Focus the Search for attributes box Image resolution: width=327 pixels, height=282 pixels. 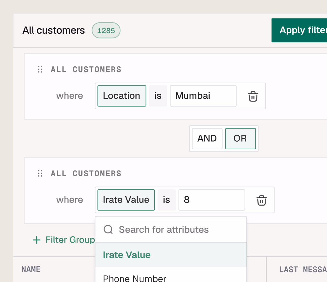[x=171, y=230]
